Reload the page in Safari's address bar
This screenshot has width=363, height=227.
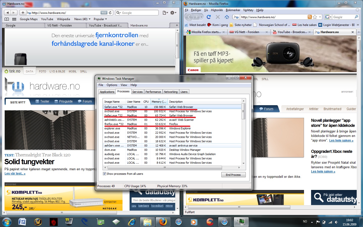coord(110,13)
